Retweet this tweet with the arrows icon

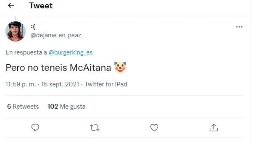tap(95, 127)
